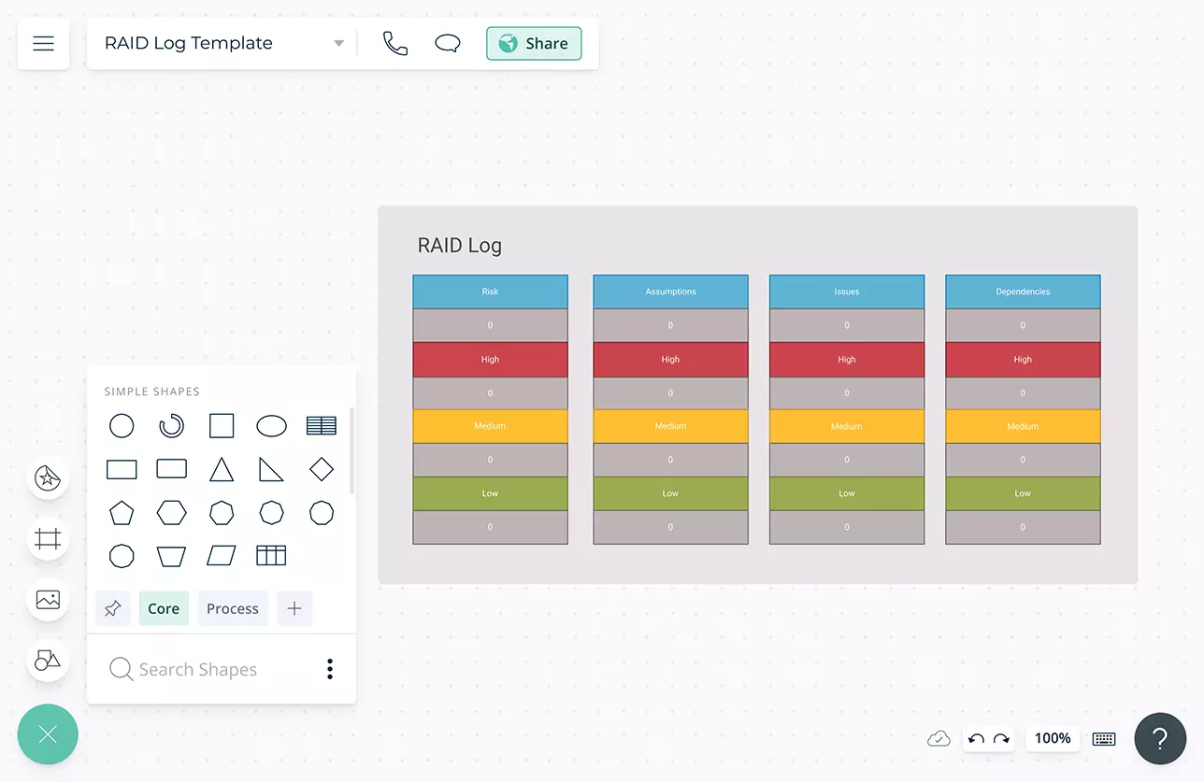Select the sharp-corner rectangle shape
The width and height of the screenshot is (1204, 783).
(x=122, y=469)
